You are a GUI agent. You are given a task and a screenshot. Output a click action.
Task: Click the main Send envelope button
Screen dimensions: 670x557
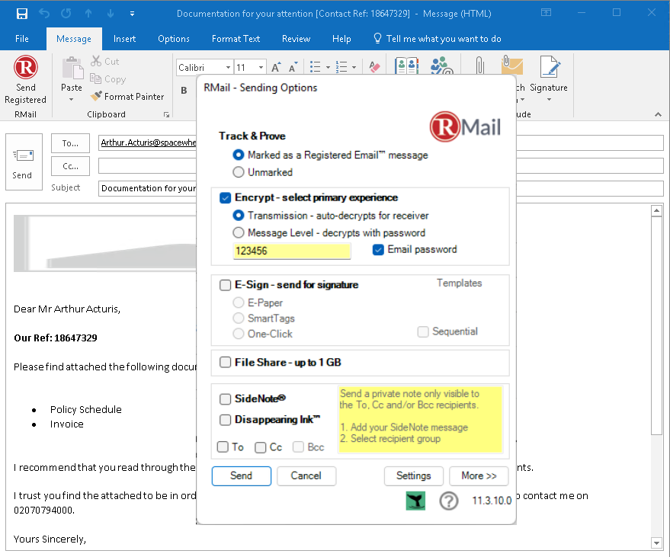tap(24, 162)
